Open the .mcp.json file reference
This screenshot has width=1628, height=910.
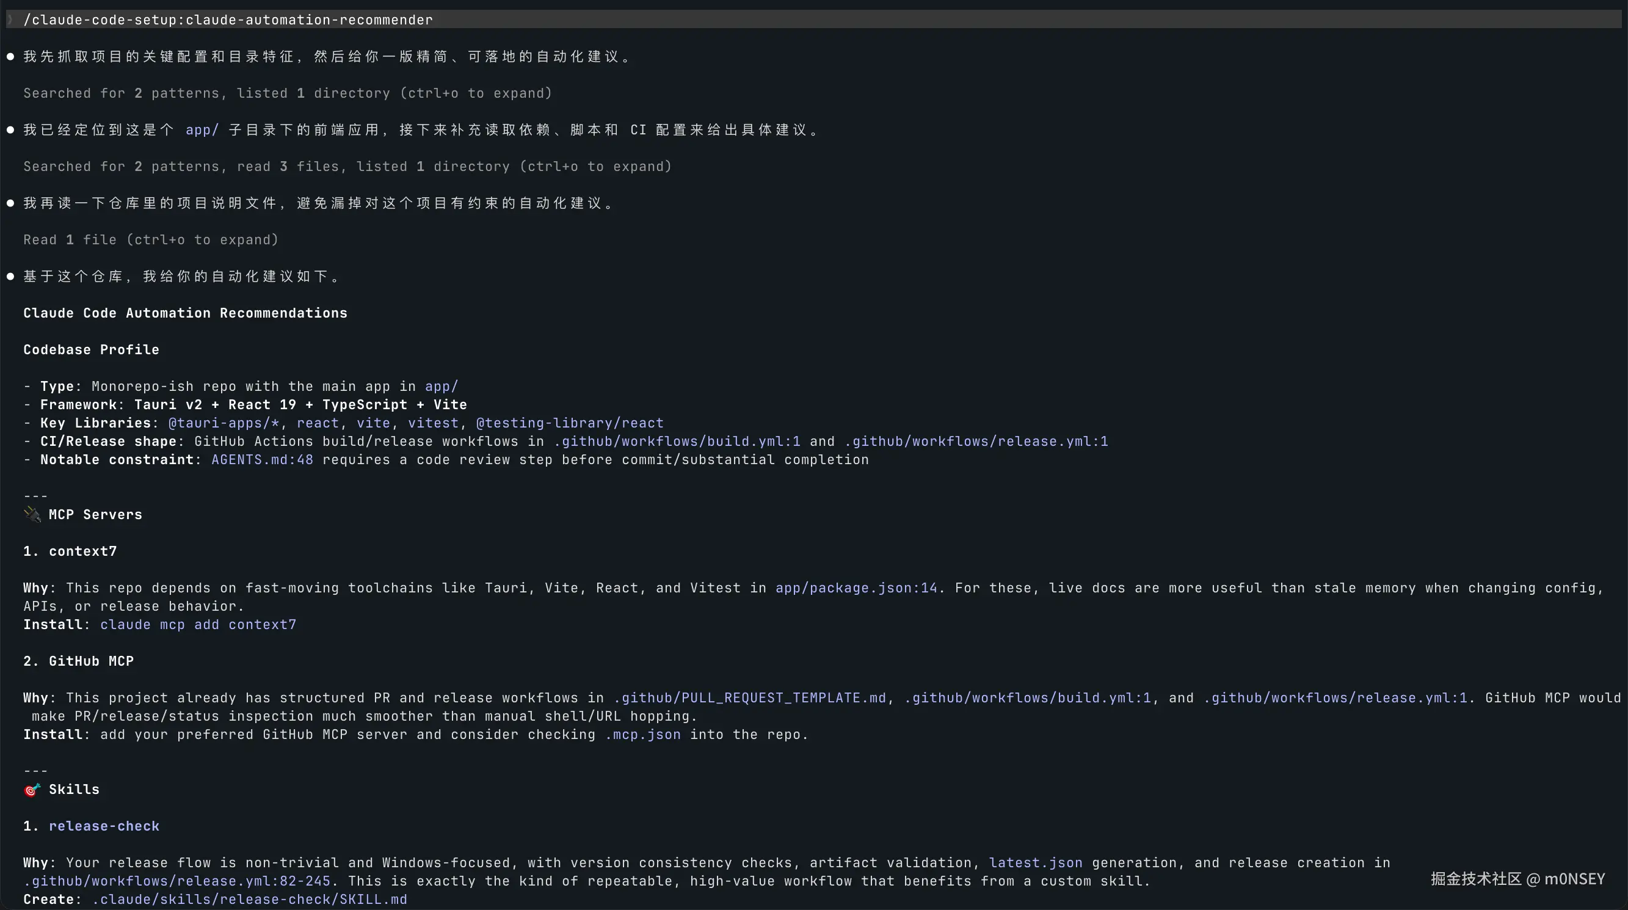[643, 735]
